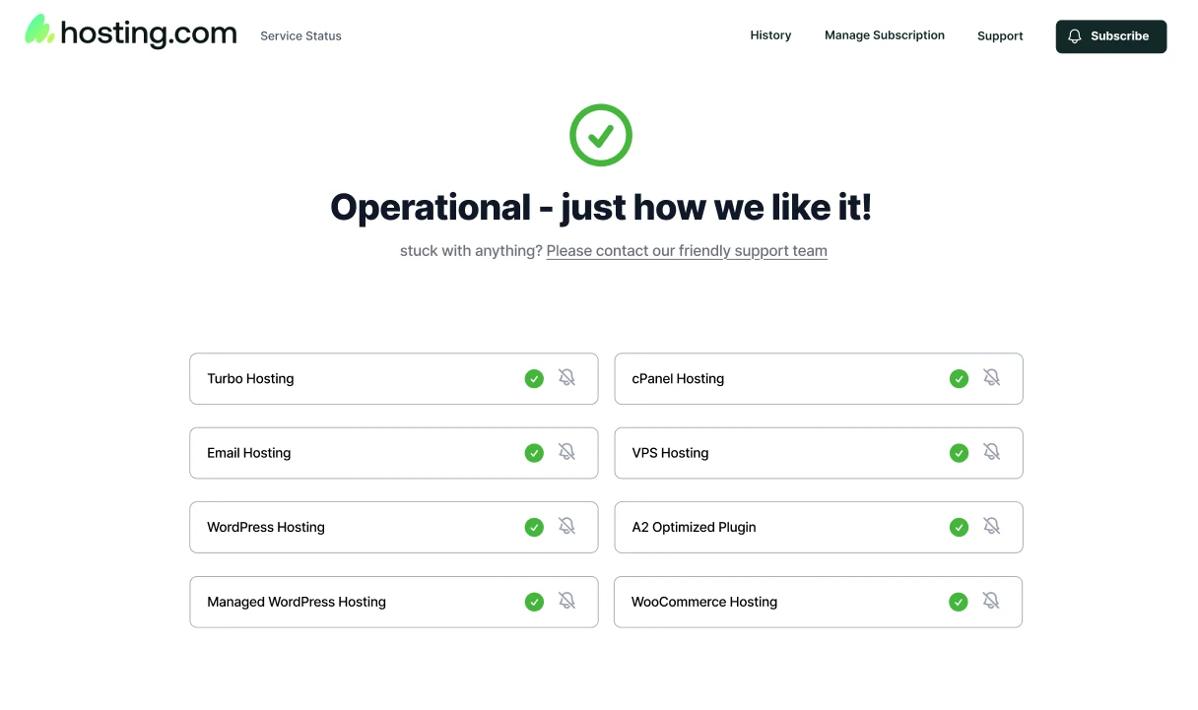The image size is (1198, 710).
Task: Toggle notification bell for cPanel Hosting
Action: 991,378
